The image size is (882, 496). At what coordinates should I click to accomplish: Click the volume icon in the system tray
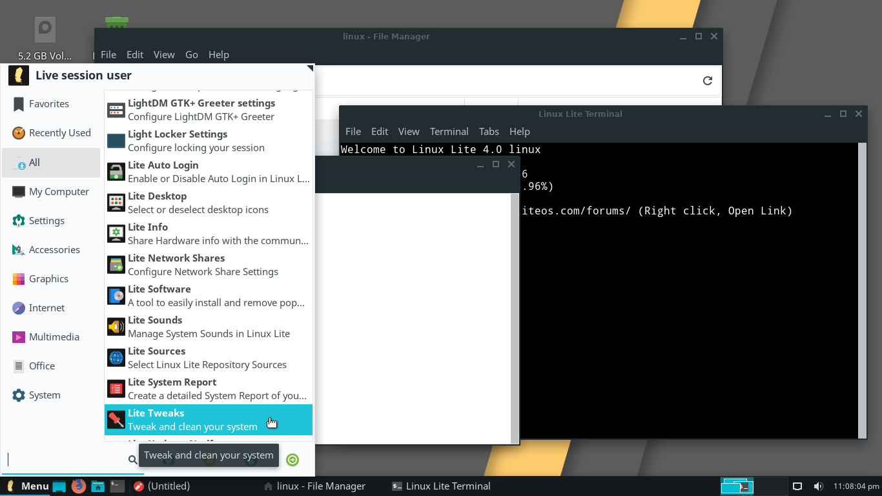(819, 486)
